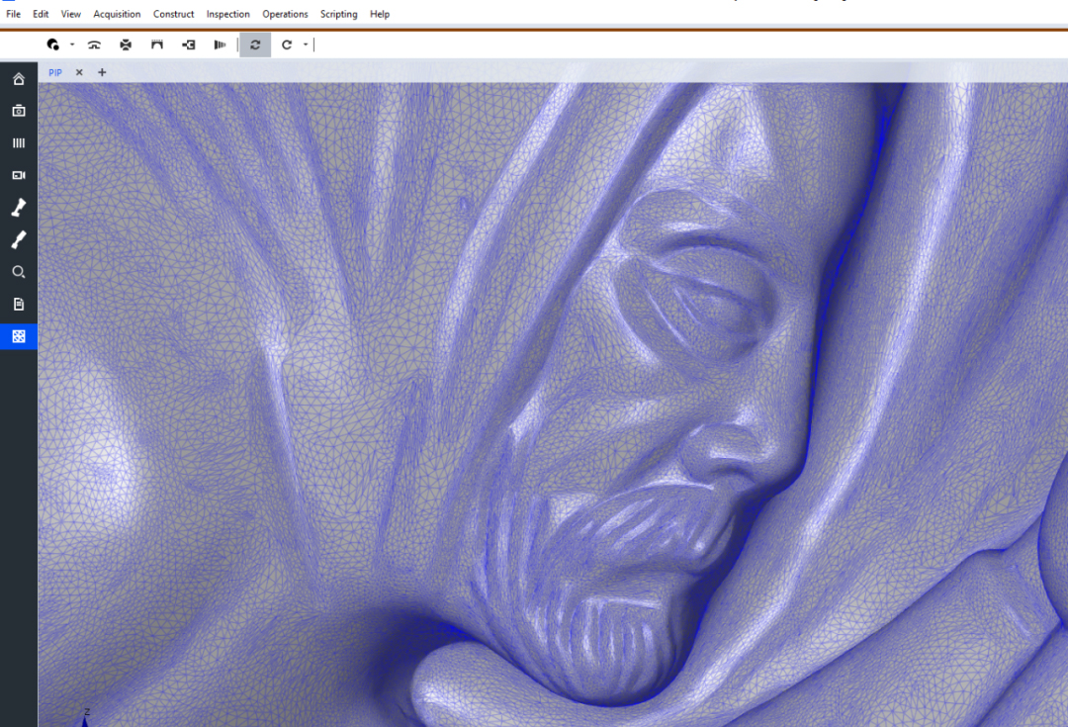
Task: Click the Home icon in the sidebar
Action: tap(18, 79)
